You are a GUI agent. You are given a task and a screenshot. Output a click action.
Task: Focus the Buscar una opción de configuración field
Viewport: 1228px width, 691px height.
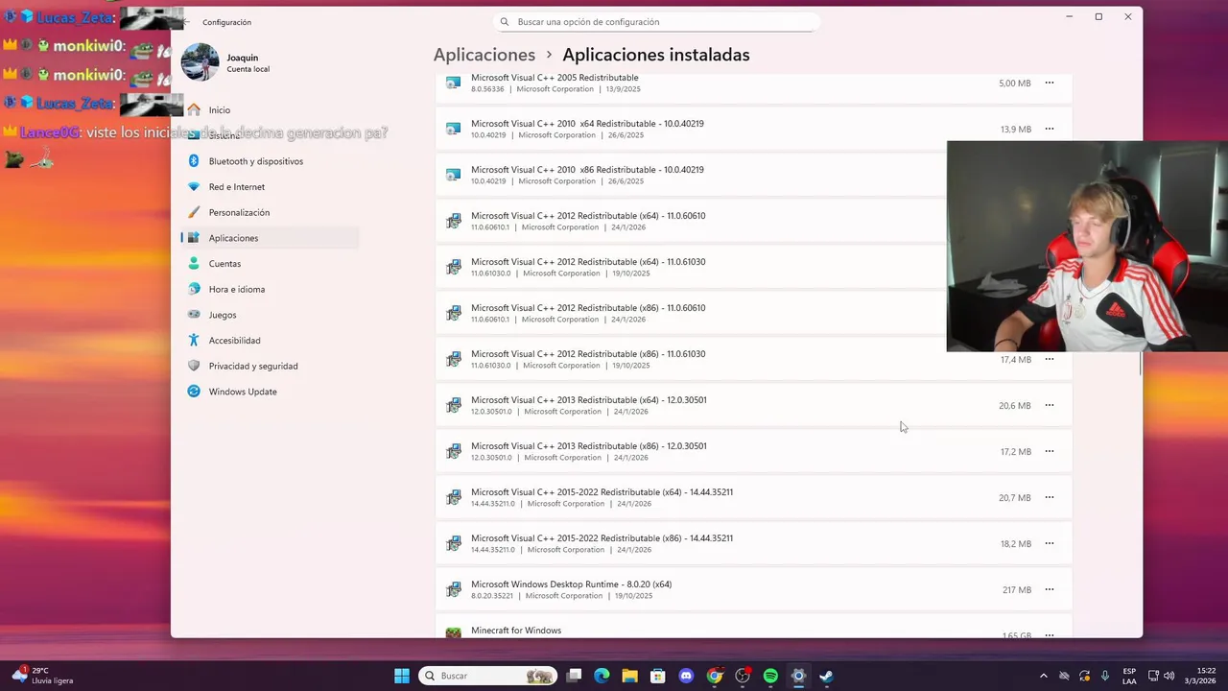657,21
